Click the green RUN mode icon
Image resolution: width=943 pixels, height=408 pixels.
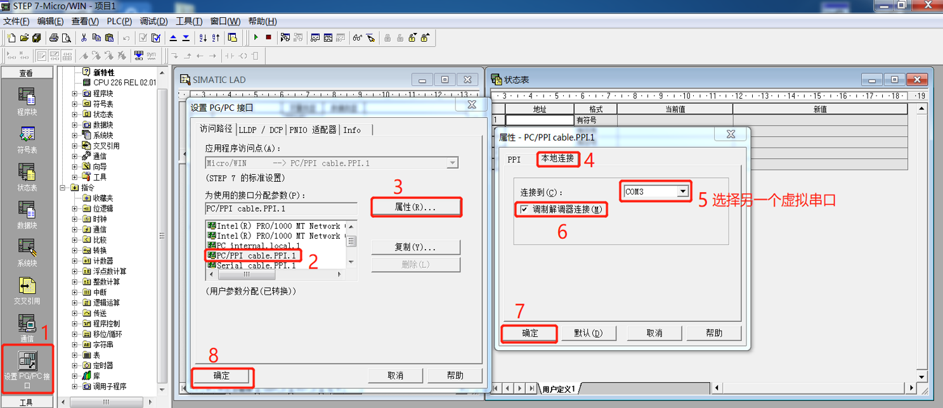(x=256, y=38)
